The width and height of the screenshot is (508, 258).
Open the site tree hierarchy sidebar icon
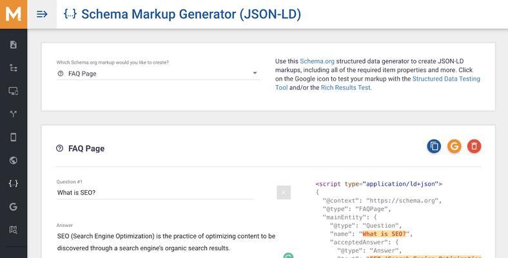(x=14, y=68)
